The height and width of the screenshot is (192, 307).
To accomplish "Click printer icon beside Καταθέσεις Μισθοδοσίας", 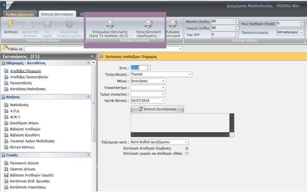I will click(6, 89).
